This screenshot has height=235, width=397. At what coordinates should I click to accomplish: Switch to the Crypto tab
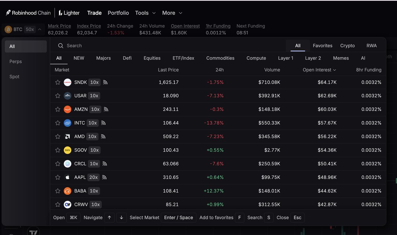click(347, 46)
